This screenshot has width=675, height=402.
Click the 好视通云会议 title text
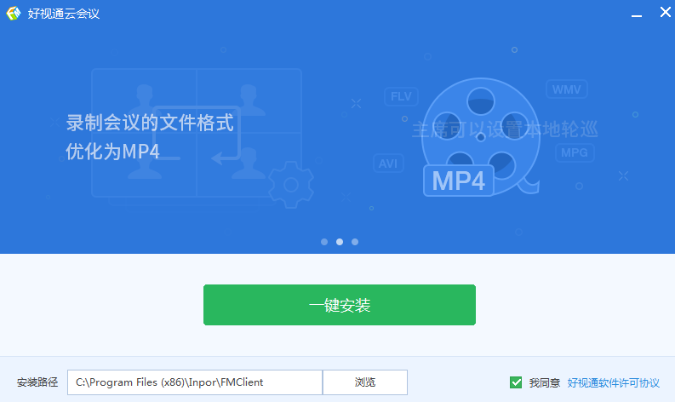(64, 14)
